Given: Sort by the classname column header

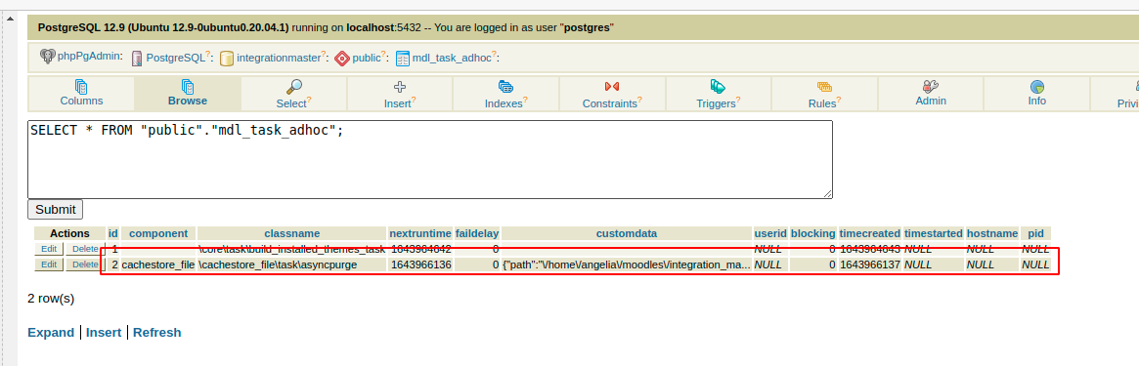Looking at the screenshot, I should click(x=292, y=233).
